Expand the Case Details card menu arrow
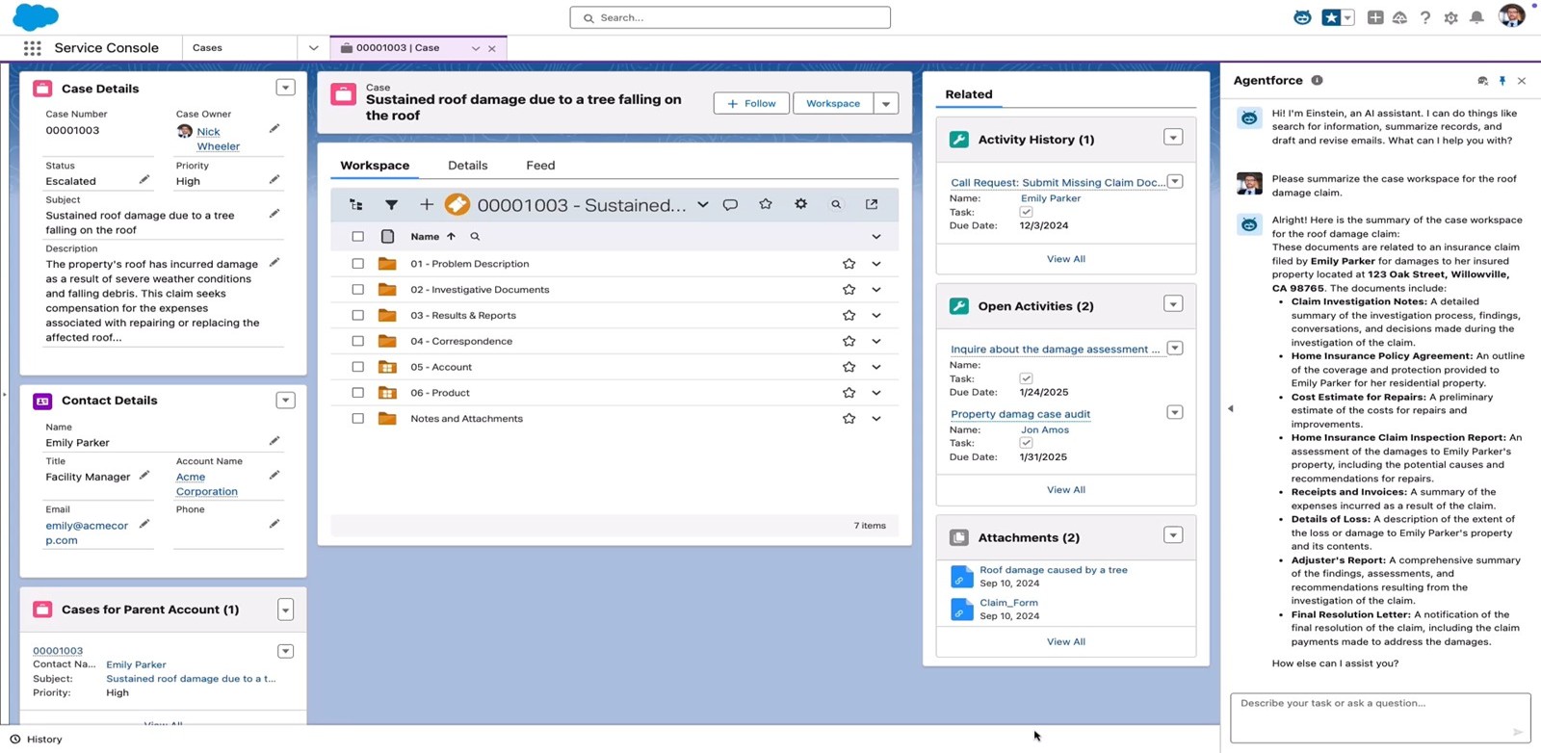 pos(285,88)
